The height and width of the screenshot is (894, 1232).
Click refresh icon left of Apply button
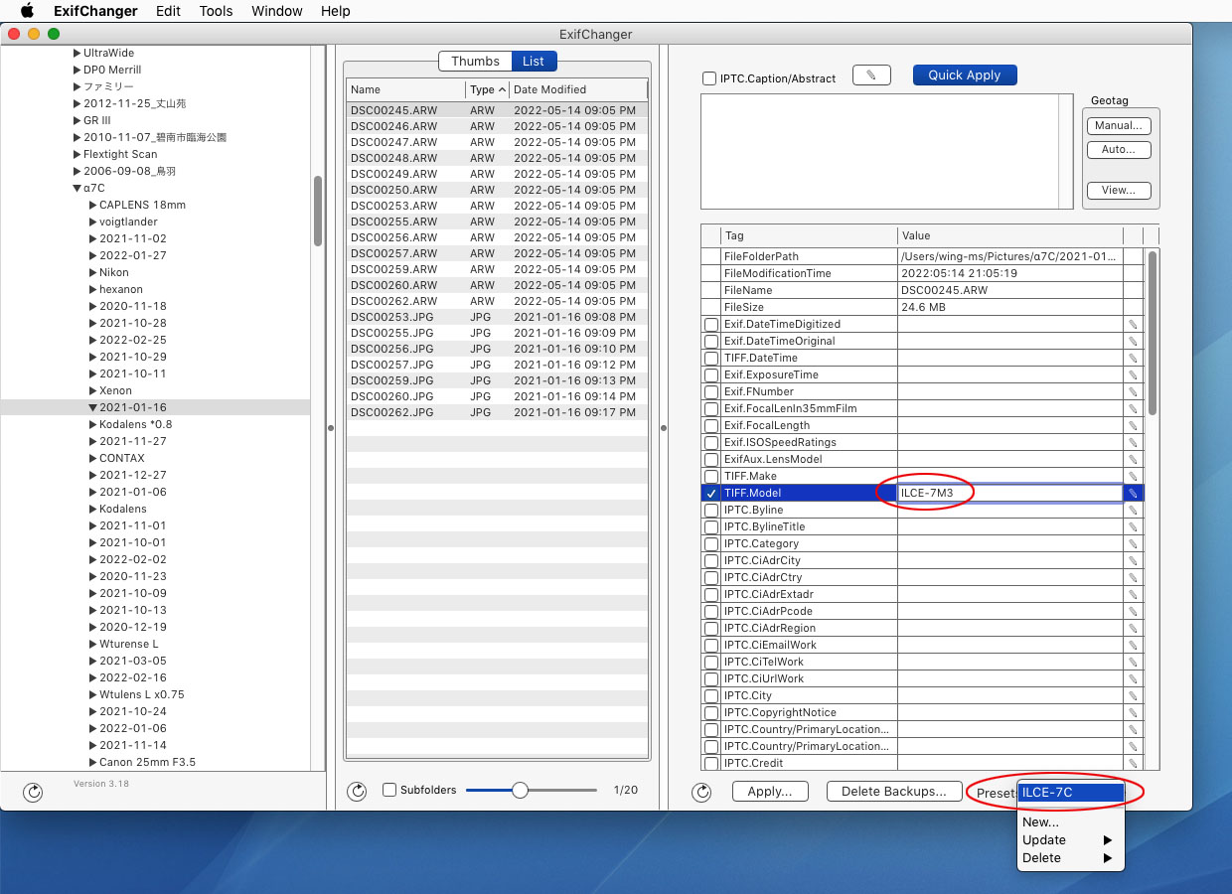702,791
